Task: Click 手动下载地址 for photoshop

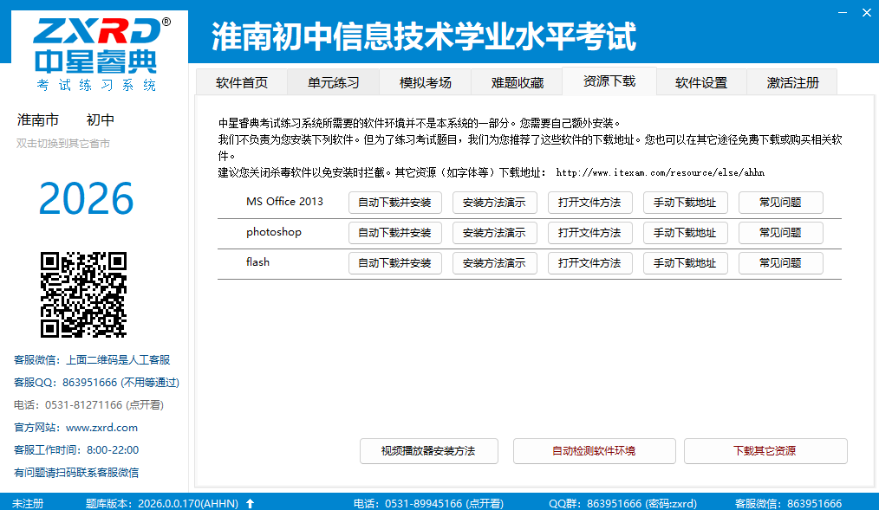Action: (685, 232)
